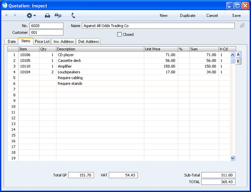Click the Customer field with 001
The height and width of the screenshot is (192, 251).
(46, 32)
